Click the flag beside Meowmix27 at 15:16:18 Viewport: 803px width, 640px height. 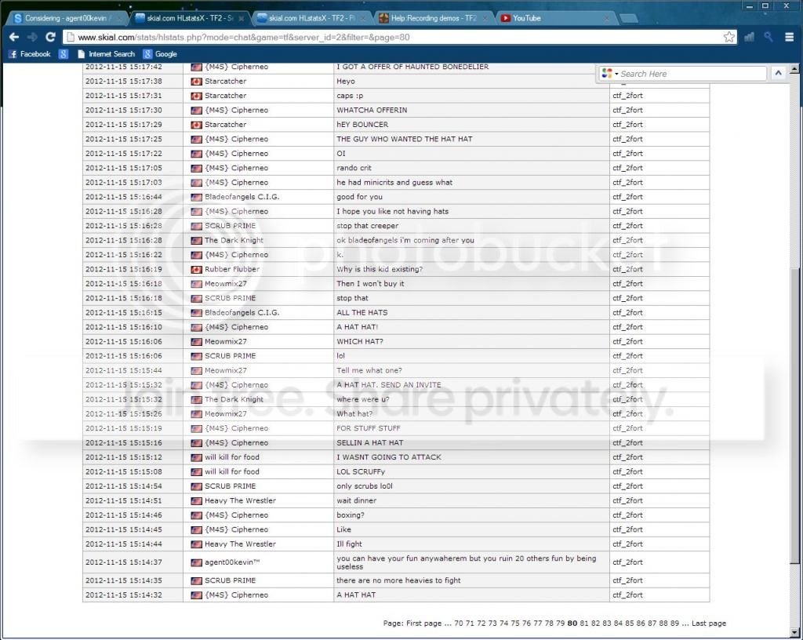[x=196, y=284]
